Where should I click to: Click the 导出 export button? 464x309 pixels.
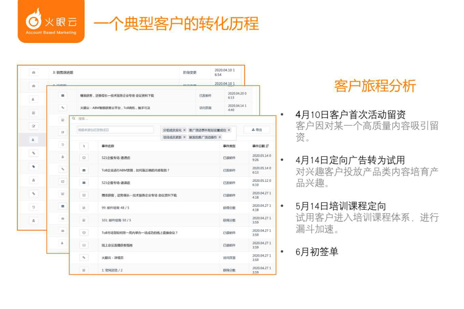[257, 130]
